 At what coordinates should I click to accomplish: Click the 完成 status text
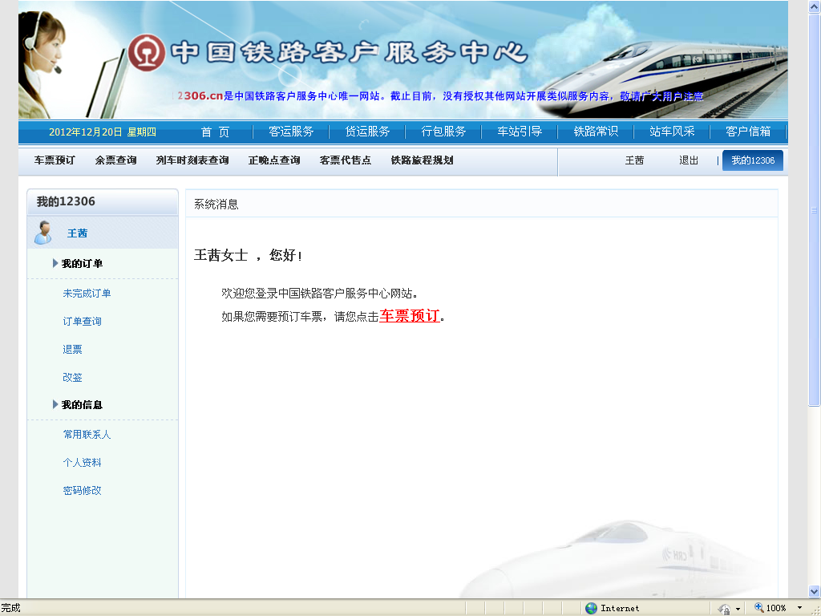(10, 608)
